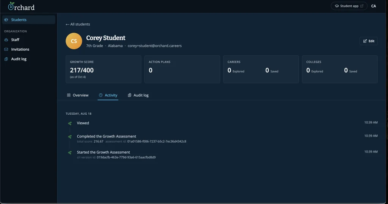Screen dimensions: 388x204
Task: Click the Alabama state label
Action: pyautogui.click(x=115, y=46)
